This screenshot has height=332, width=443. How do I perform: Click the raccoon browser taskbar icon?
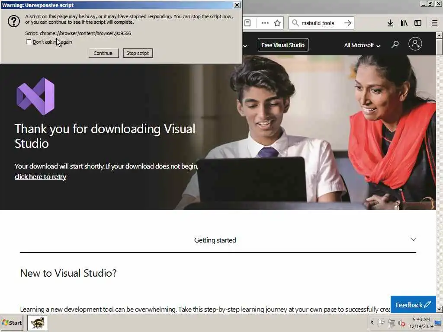(x=37, y=322)
